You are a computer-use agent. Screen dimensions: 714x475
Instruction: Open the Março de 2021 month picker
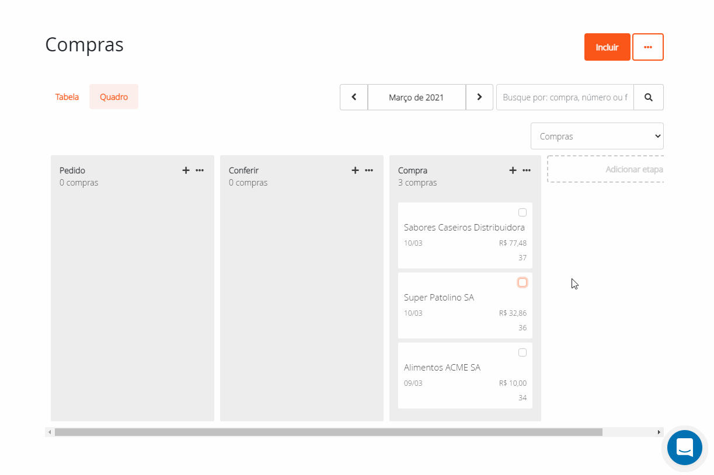[416, 97]
